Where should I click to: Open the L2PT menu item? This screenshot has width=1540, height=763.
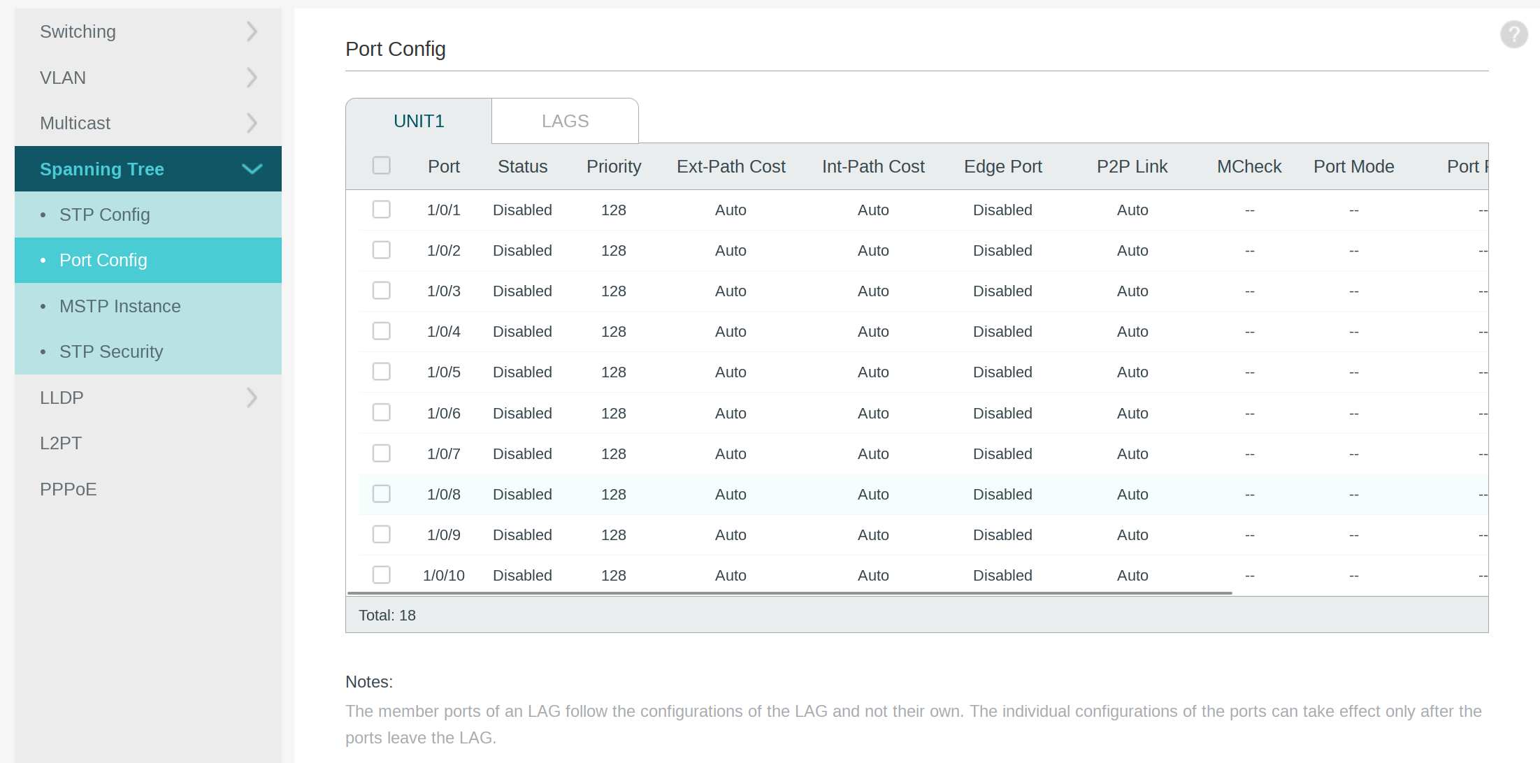(148, 443)
